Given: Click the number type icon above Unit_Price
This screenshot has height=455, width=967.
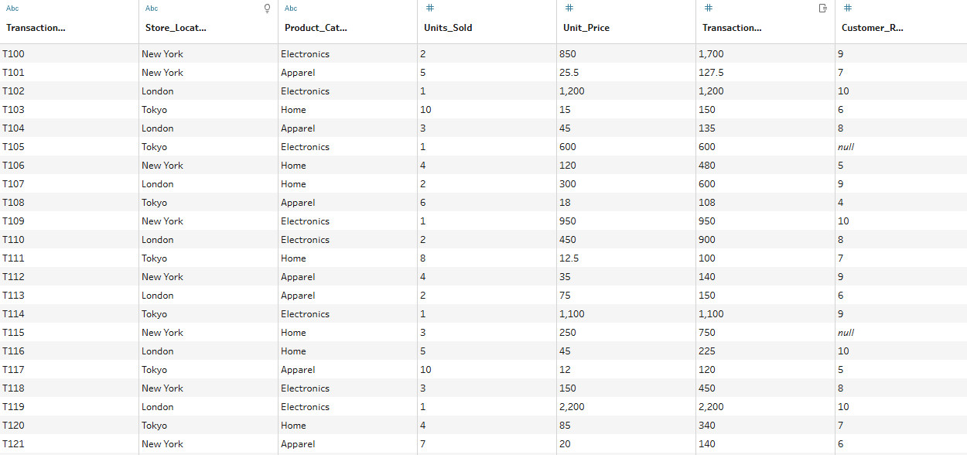Looking at the screenshot, I should click(569, 8).
